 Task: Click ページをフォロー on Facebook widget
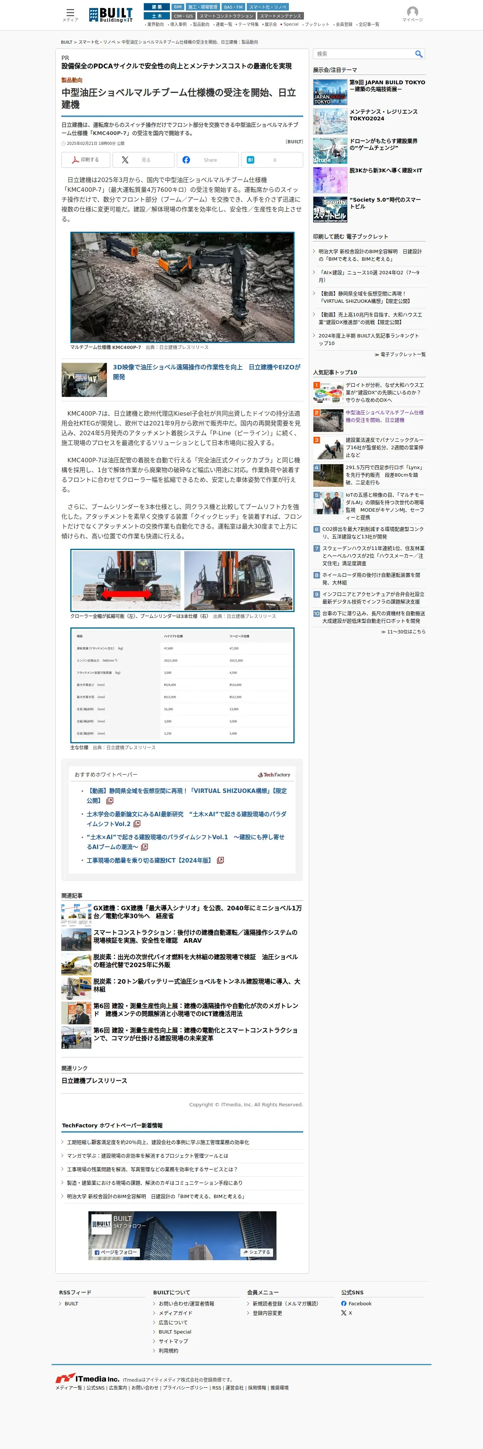pyautogui.click(x=115, y=1252)
